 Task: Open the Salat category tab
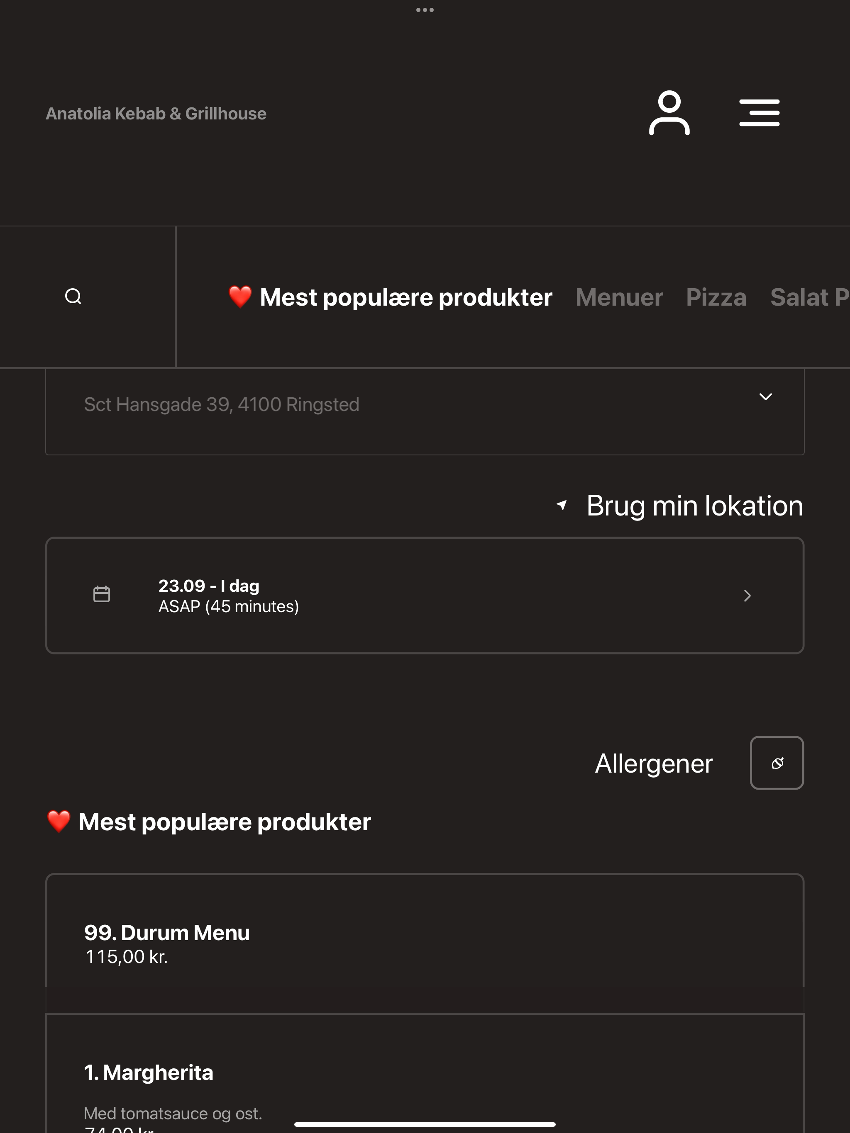pyautogui.click(x=809, y=297)
